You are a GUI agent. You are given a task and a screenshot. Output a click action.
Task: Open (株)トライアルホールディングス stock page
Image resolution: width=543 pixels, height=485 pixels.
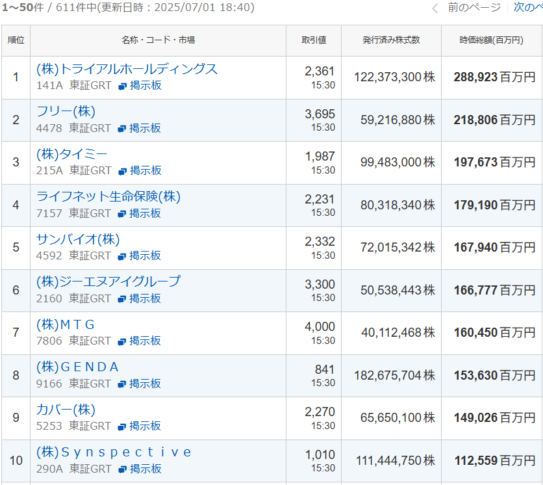(x=127, y=69)
